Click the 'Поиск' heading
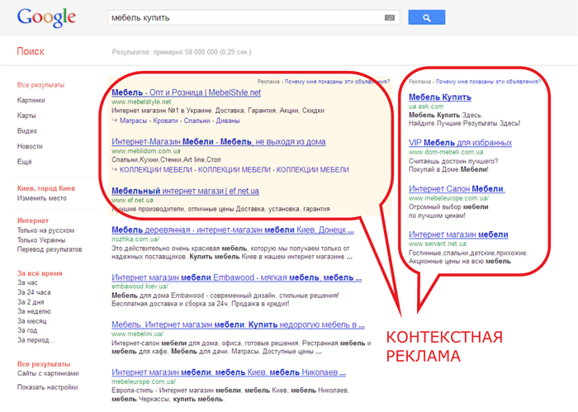This screenshot has width=578, height=412. coord(31,51)
